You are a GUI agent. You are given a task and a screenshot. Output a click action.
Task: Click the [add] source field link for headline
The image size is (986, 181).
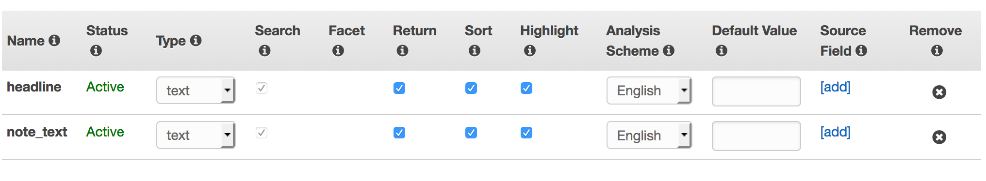coord(835,87)
